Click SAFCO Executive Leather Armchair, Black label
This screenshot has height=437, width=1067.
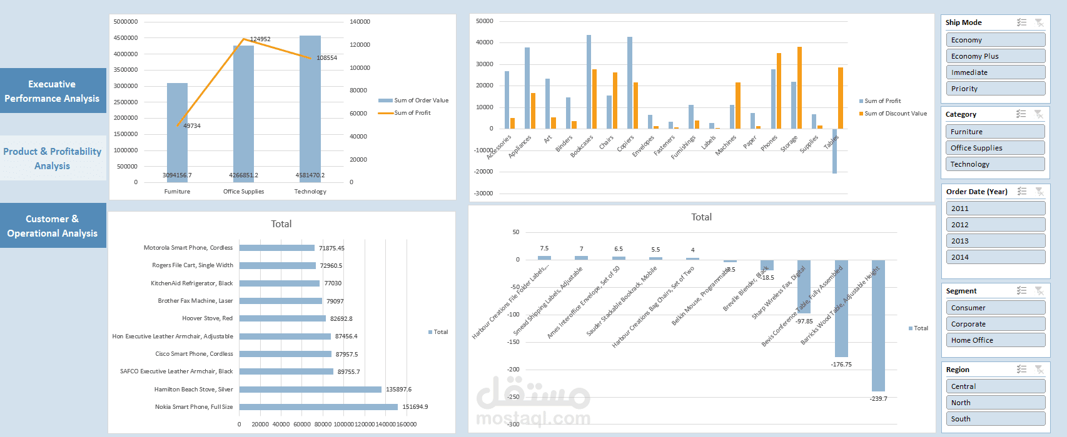coord(176,371)
